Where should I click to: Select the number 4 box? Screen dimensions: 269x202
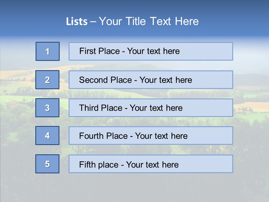pos(47,136)
